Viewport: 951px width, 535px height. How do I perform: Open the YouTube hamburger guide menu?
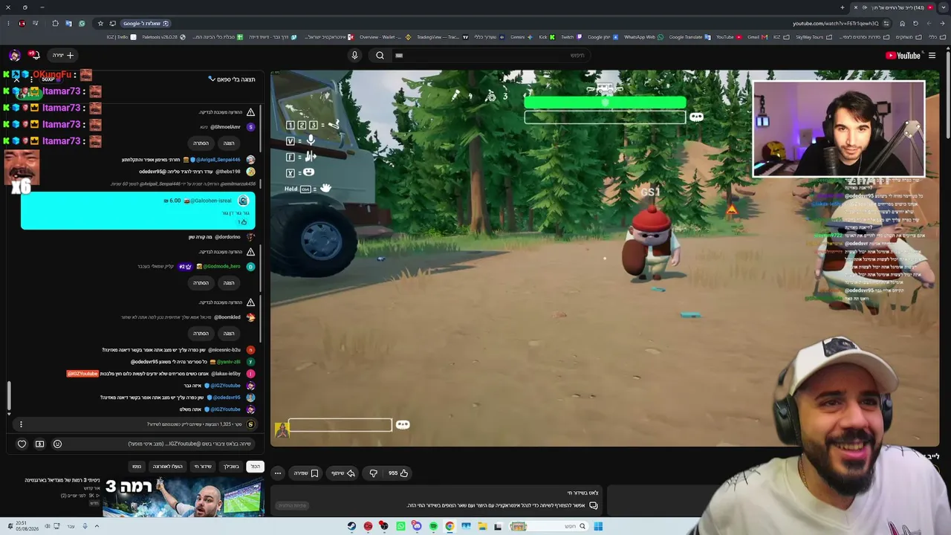[x=932, y=55]
